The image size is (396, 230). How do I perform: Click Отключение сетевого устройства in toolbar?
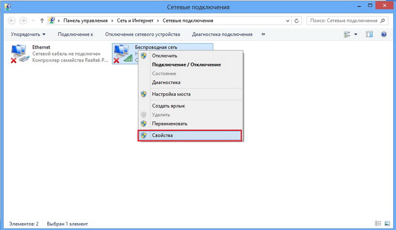pos(143,34)
